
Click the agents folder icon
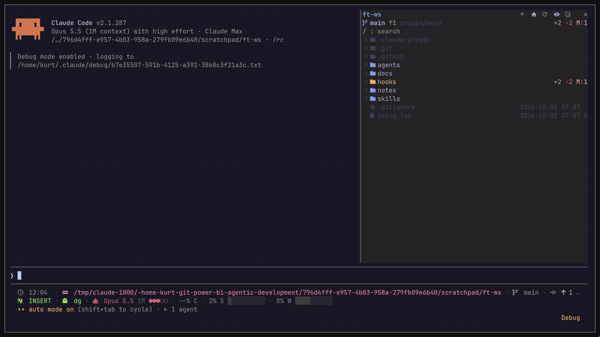tap(373, 65)
